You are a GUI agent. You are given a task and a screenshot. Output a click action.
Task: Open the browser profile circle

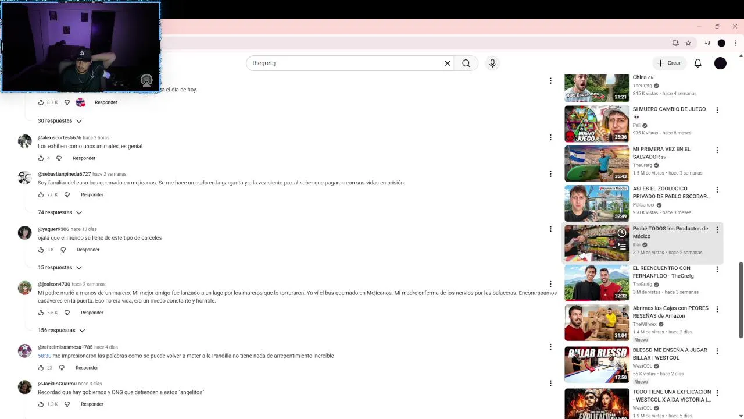721,43
